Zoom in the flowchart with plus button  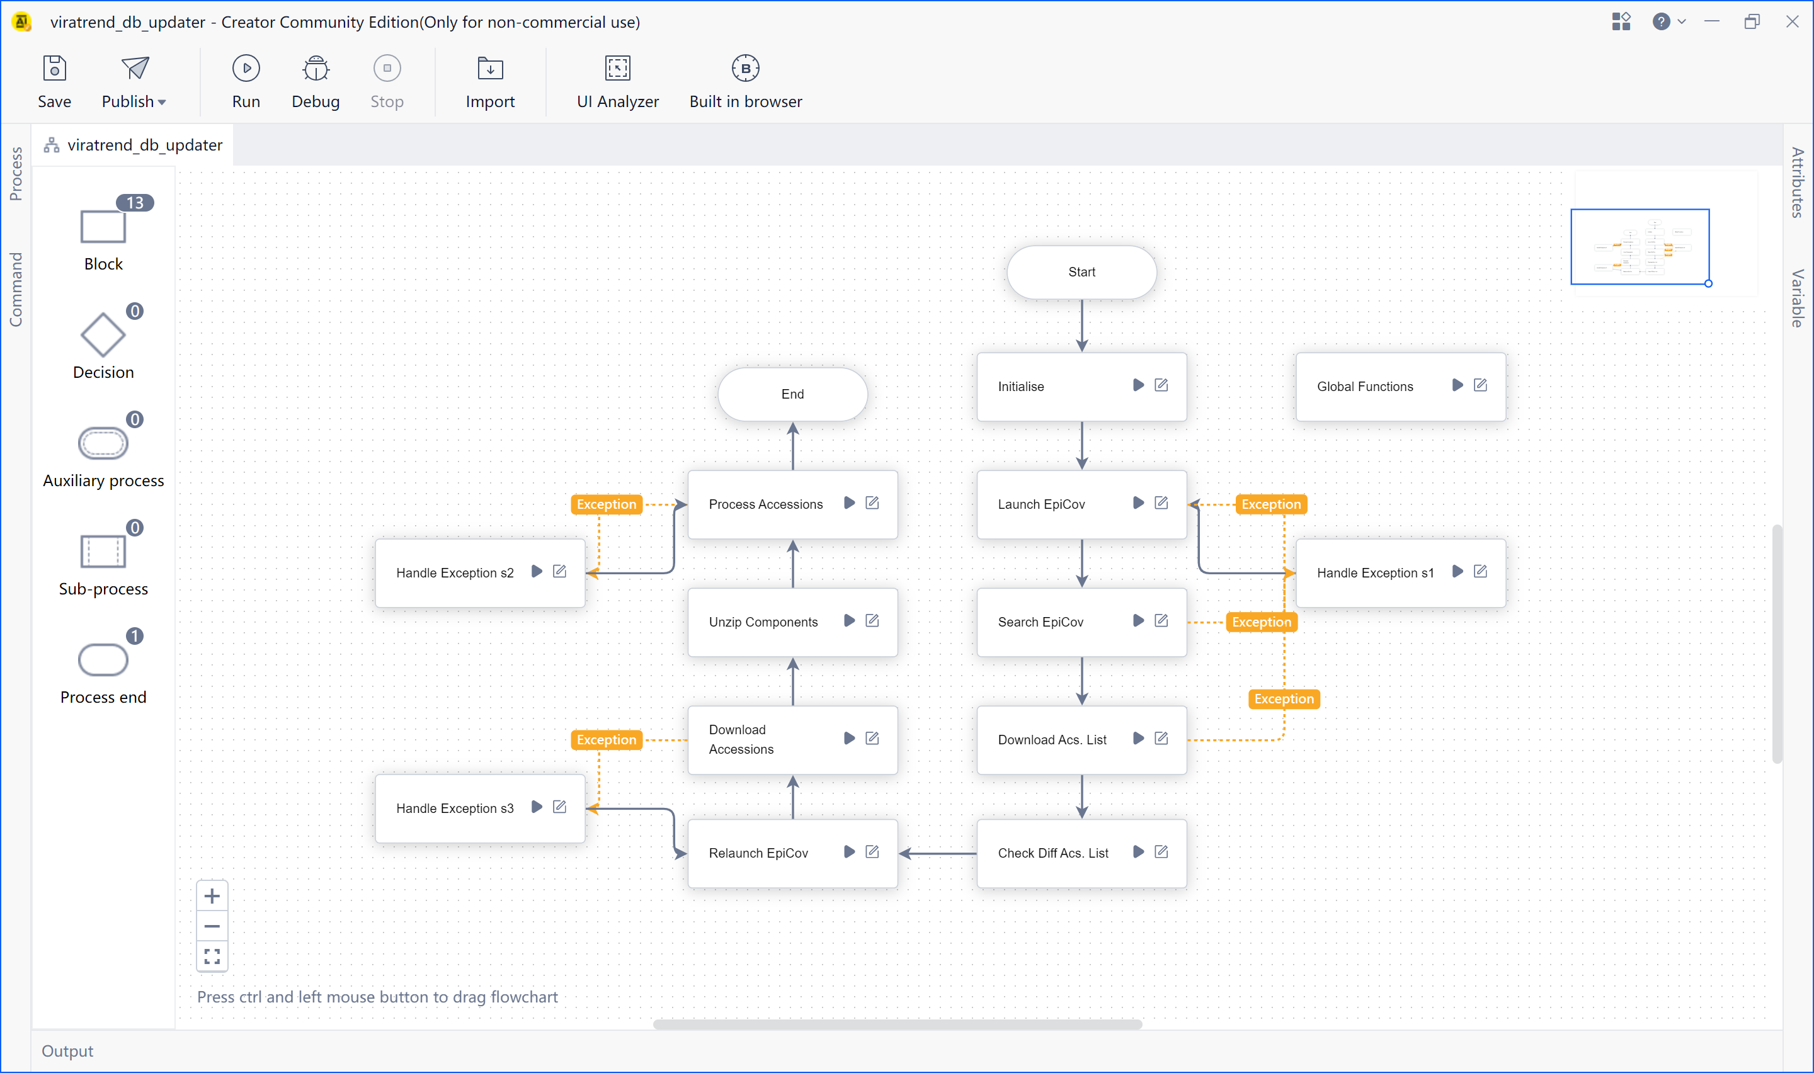pos(212,897)
